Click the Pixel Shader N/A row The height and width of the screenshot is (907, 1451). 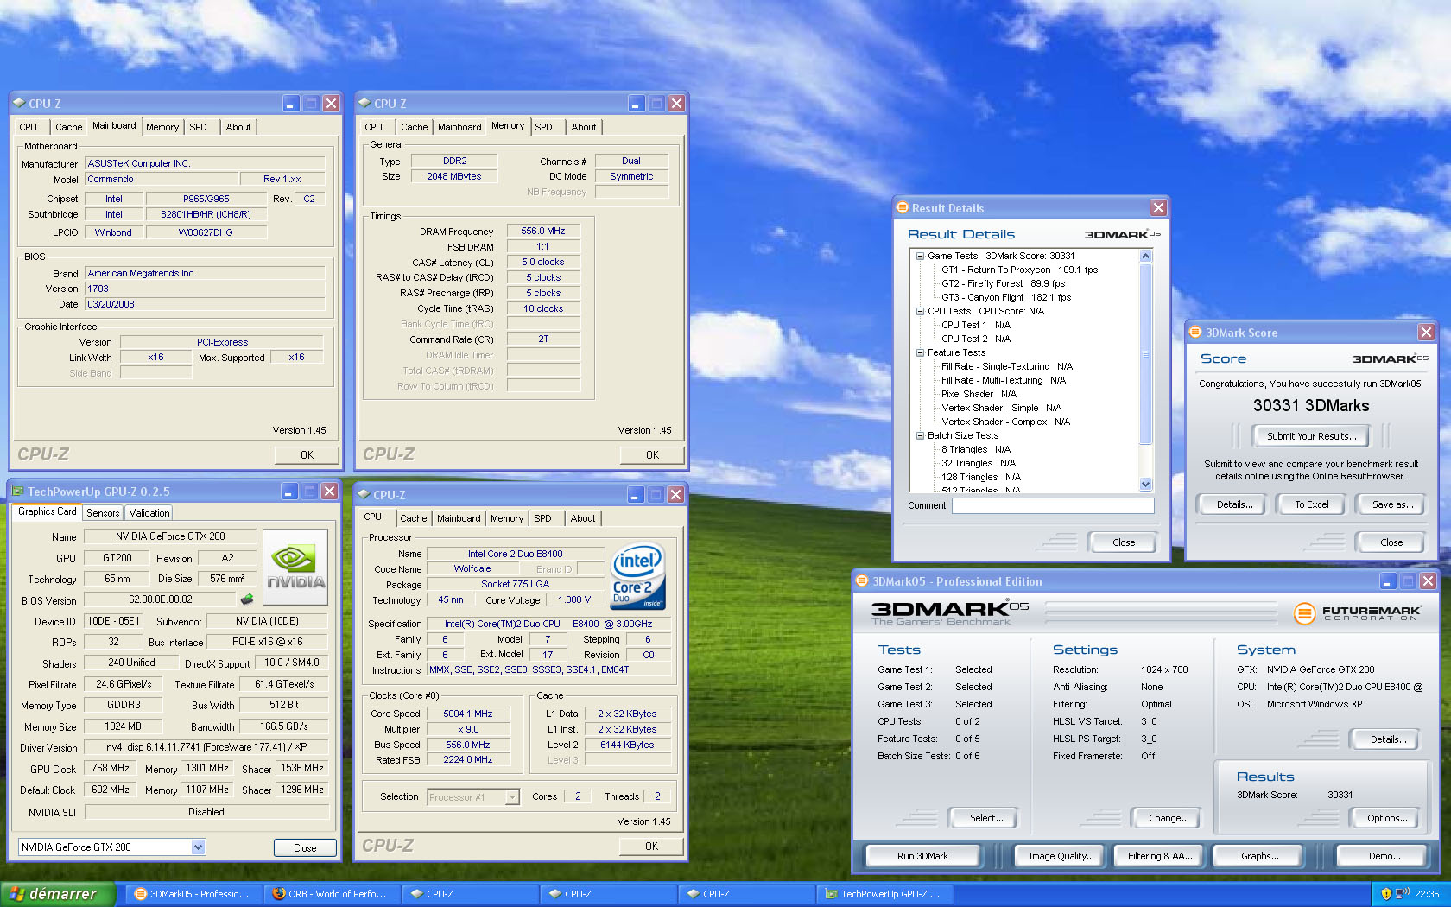point(979,394)
